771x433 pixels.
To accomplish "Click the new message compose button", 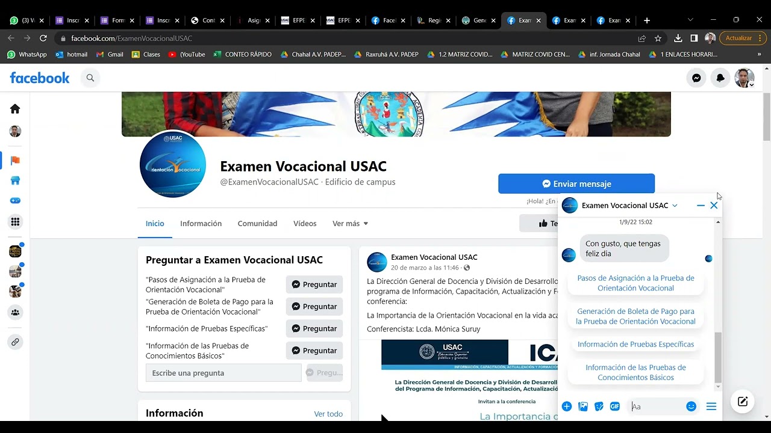I will tap(743, 402).
